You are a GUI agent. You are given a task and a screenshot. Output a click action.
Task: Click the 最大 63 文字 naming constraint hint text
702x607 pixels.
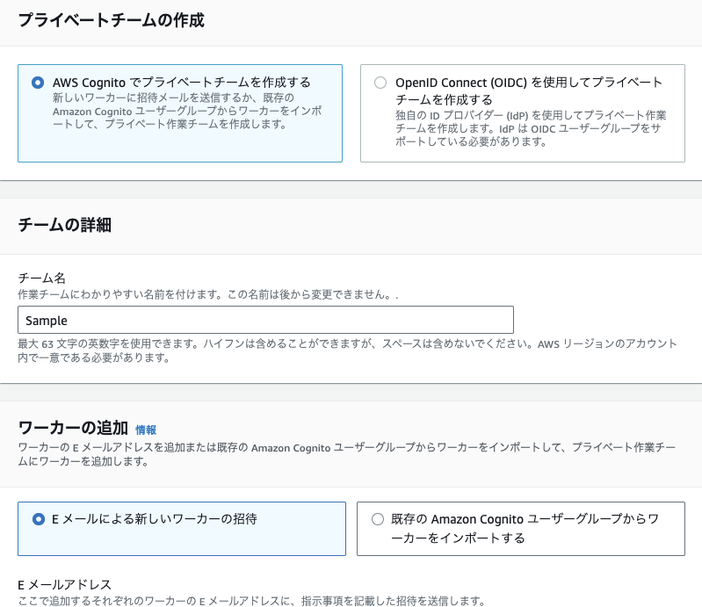coord(347,350)
